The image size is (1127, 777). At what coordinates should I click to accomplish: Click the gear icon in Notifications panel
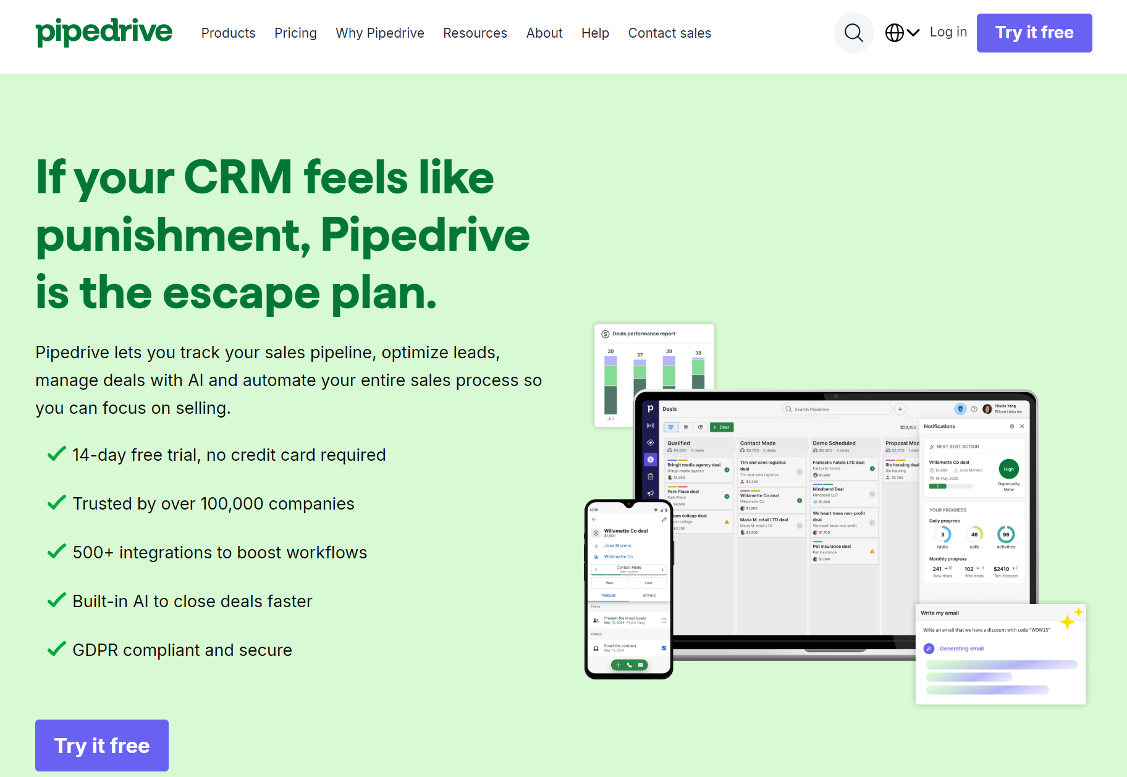point(1011,426)
